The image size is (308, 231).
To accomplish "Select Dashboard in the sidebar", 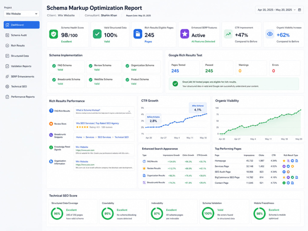I will [22, 25].
